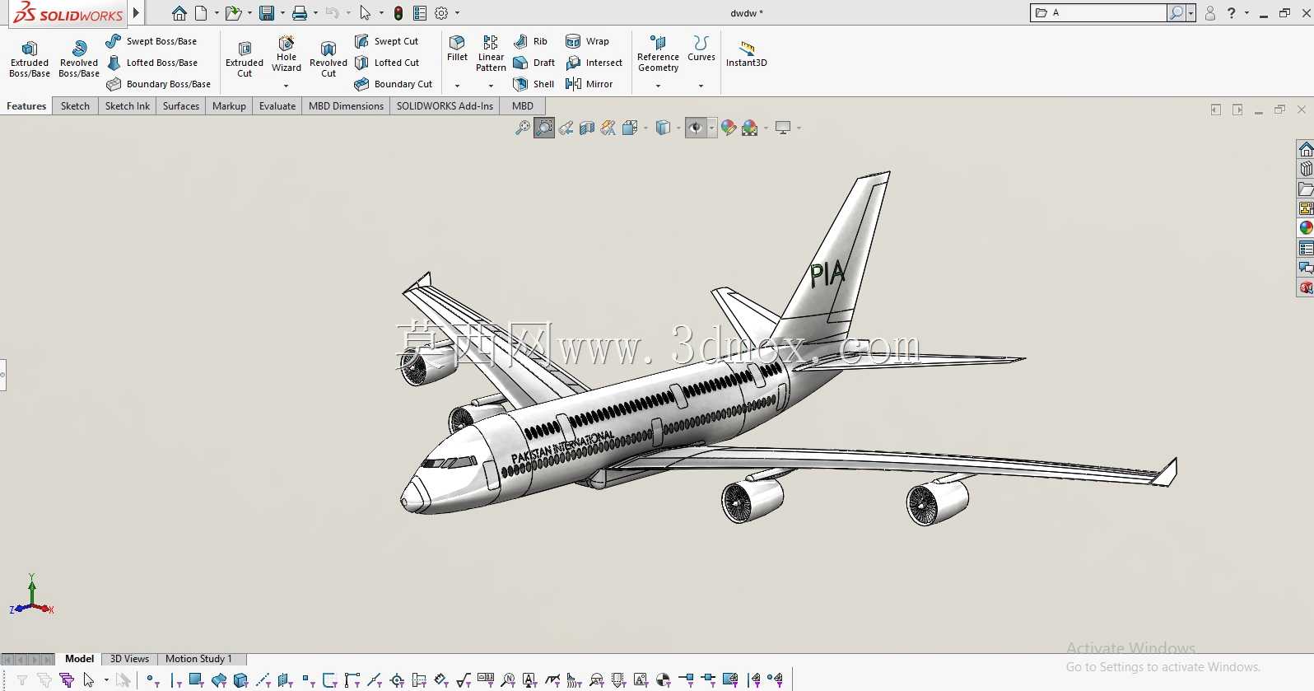
Task: Toggle Hide/Show Items eye button
Action: [696, 128]
